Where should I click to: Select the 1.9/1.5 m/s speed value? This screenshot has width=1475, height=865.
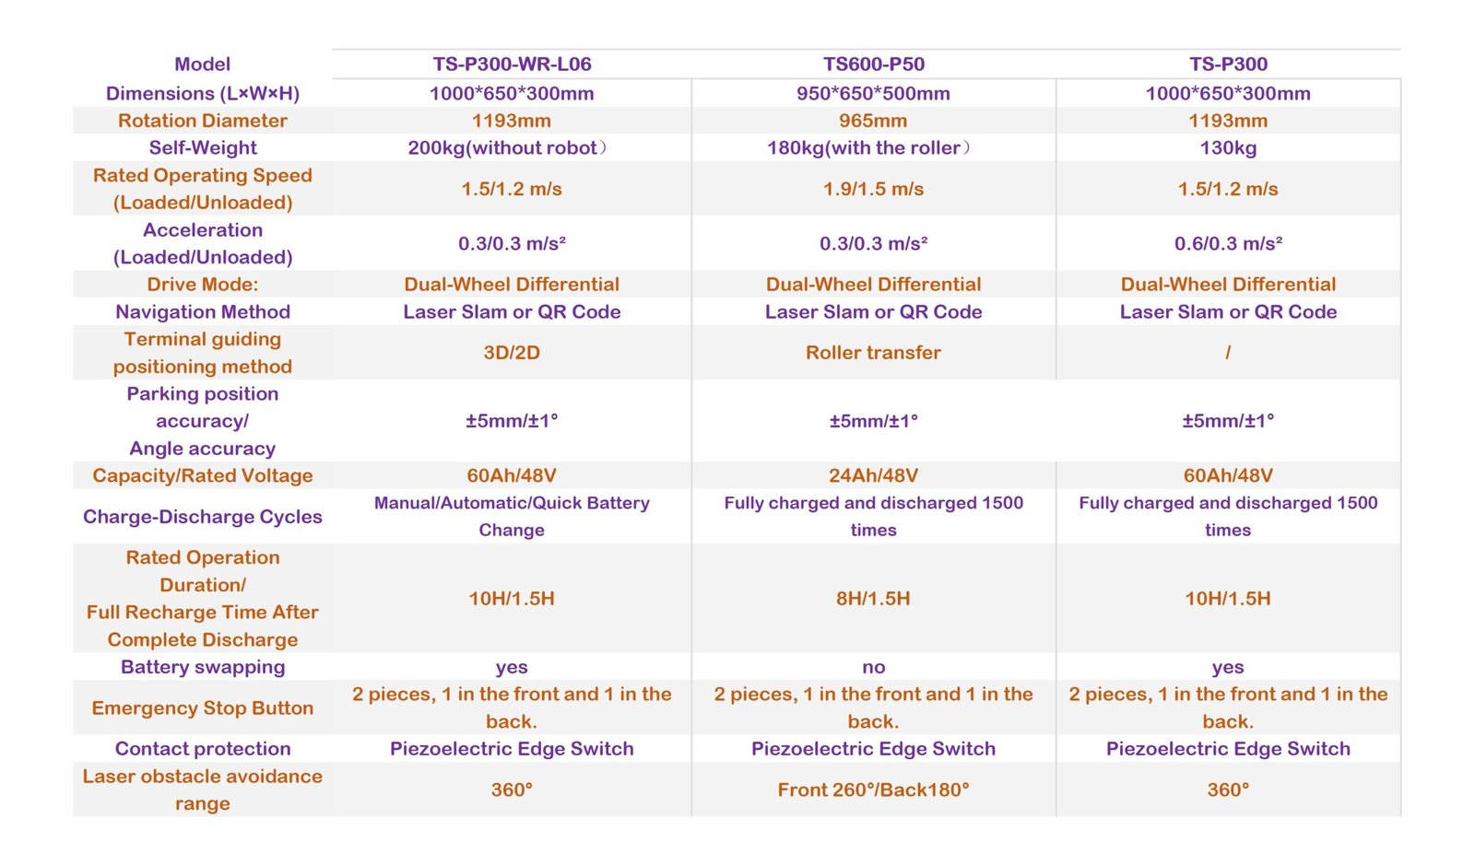click(x=873, y=189)
